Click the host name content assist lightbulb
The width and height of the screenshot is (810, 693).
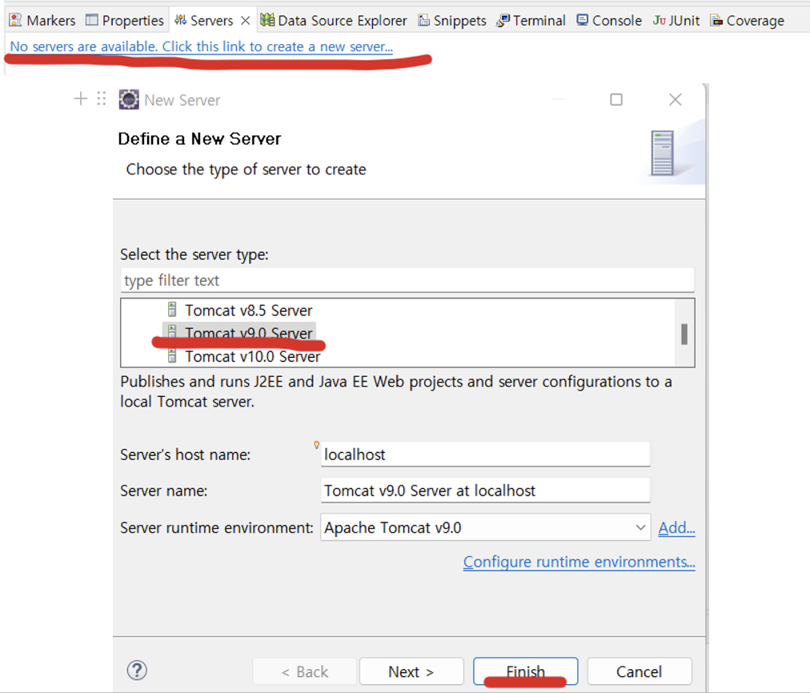[317, 445]
